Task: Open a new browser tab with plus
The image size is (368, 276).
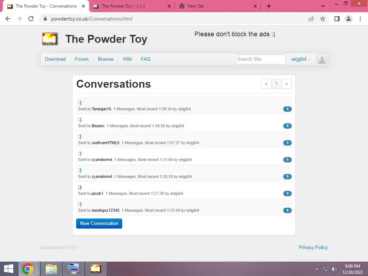Action: 269,6
